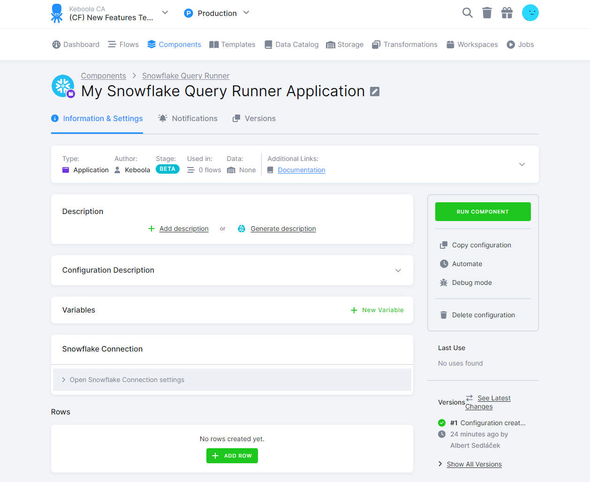Click the Storage nav icon
Screen dimensions: 590x482
pos(331,45)
